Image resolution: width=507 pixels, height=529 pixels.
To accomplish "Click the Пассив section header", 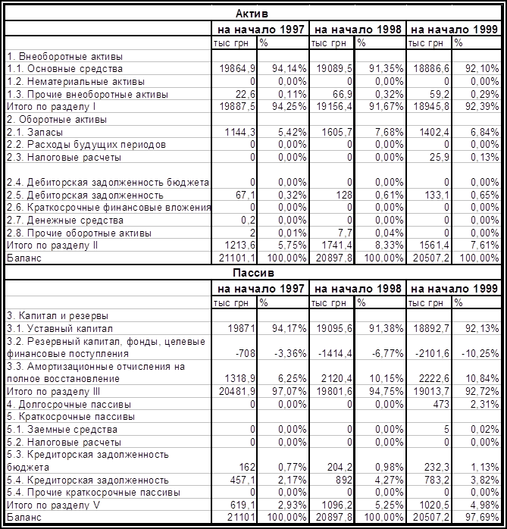I will coord(252,272).
